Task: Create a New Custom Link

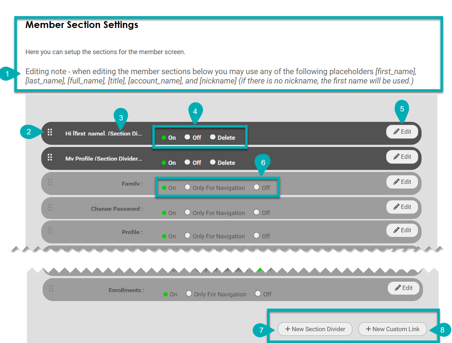Action: tap(392, 329)
